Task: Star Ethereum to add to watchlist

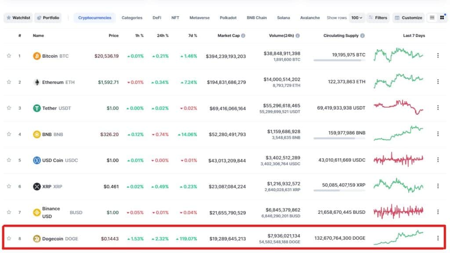Action: (x=9, y=82)
